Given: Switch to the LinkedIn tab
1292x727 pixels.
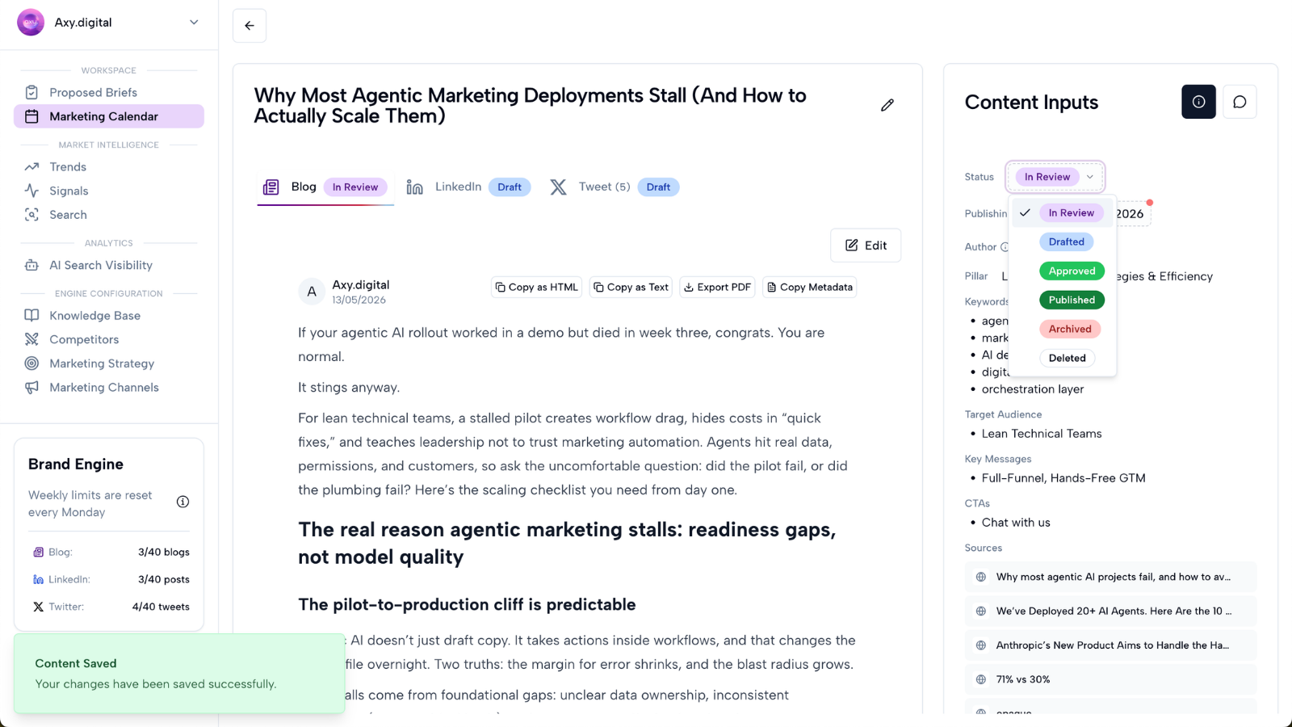Looking at the screenshot, I should click(x=468, y=187).
